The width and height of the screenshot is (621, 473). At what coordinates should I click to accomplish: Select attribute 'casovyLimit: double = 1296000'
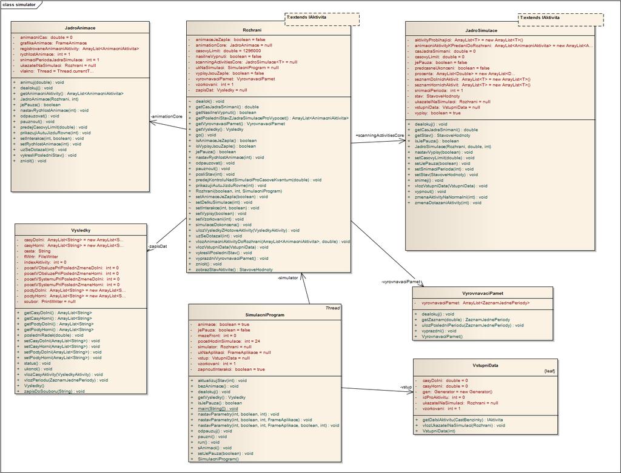tap(228, 51)
